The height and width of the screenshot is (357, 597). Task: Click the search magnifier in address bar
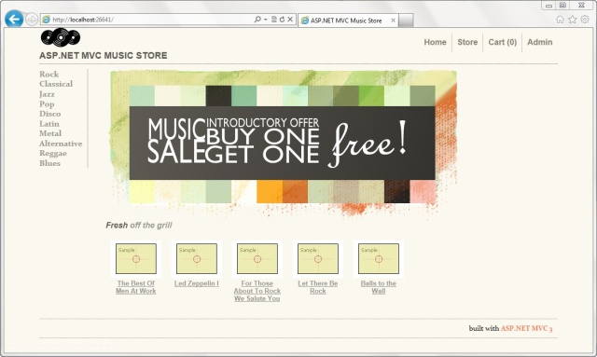click(257, 19)
